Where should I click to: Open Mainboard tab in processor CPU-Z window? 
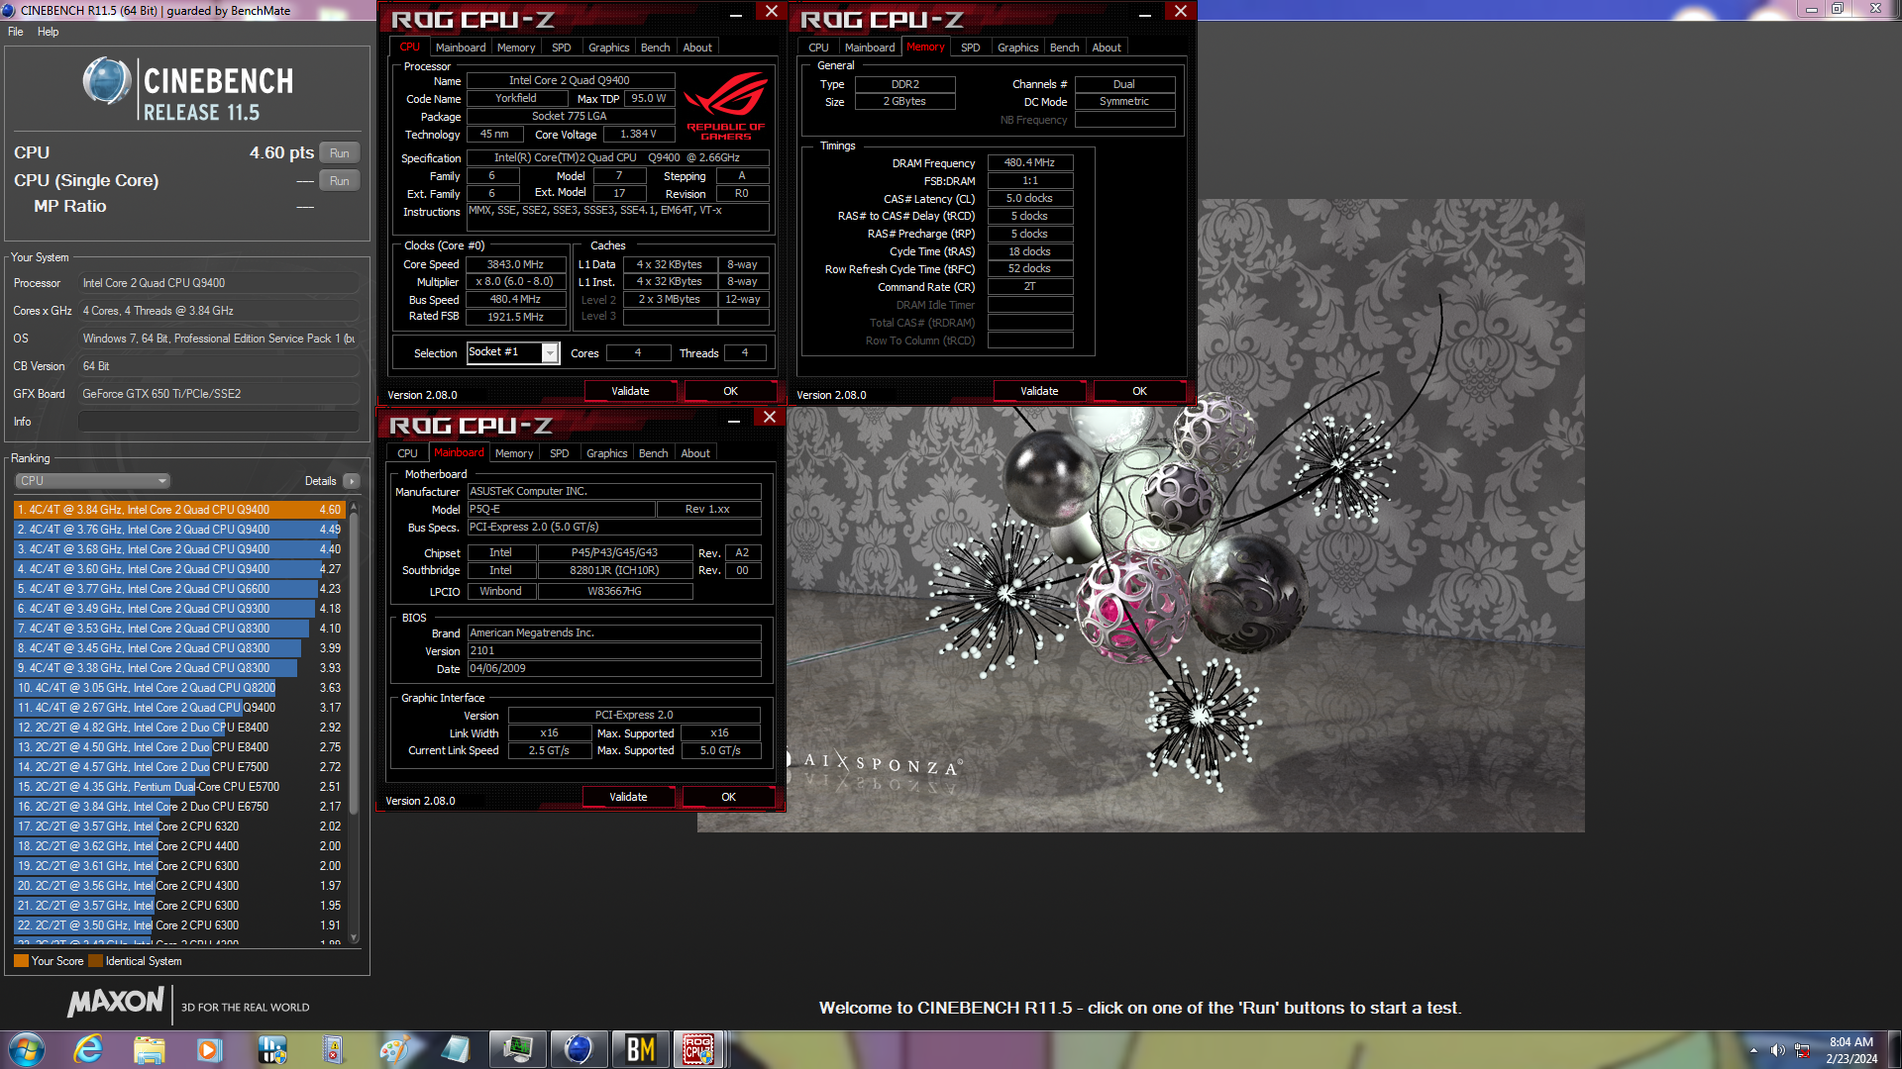461,48
